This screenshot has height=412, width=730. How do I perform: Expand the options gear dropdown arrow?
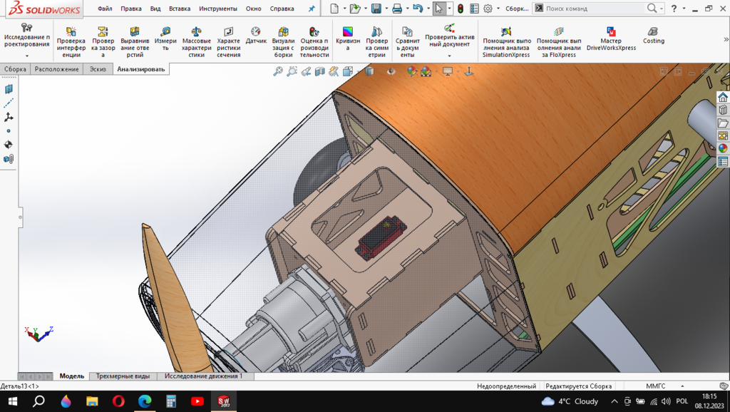(498, 9)
